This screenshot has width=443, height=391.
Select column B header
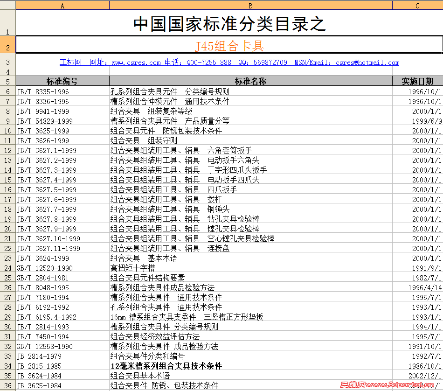pos(250,6)
